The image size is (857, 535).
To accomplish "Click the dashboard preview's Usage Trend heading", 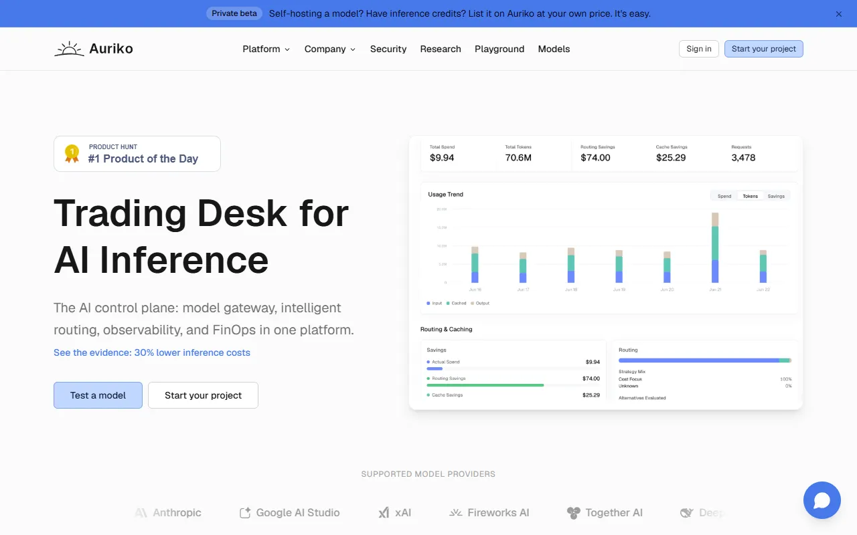I will (445, 195).
